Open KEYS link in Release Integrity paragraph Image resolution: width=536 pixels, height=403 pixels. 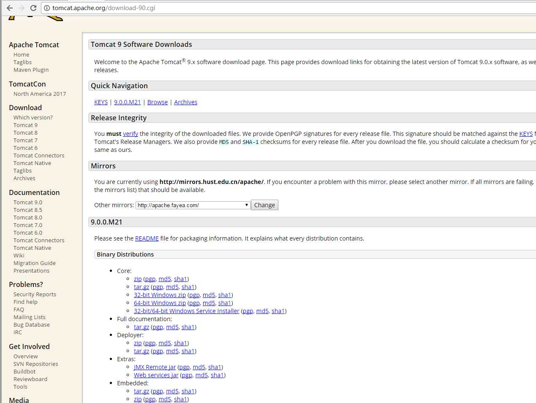tap(526, 134)
